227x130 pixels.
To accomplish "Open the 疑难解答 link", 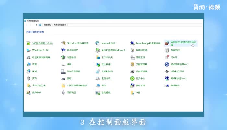I will 175,85.
